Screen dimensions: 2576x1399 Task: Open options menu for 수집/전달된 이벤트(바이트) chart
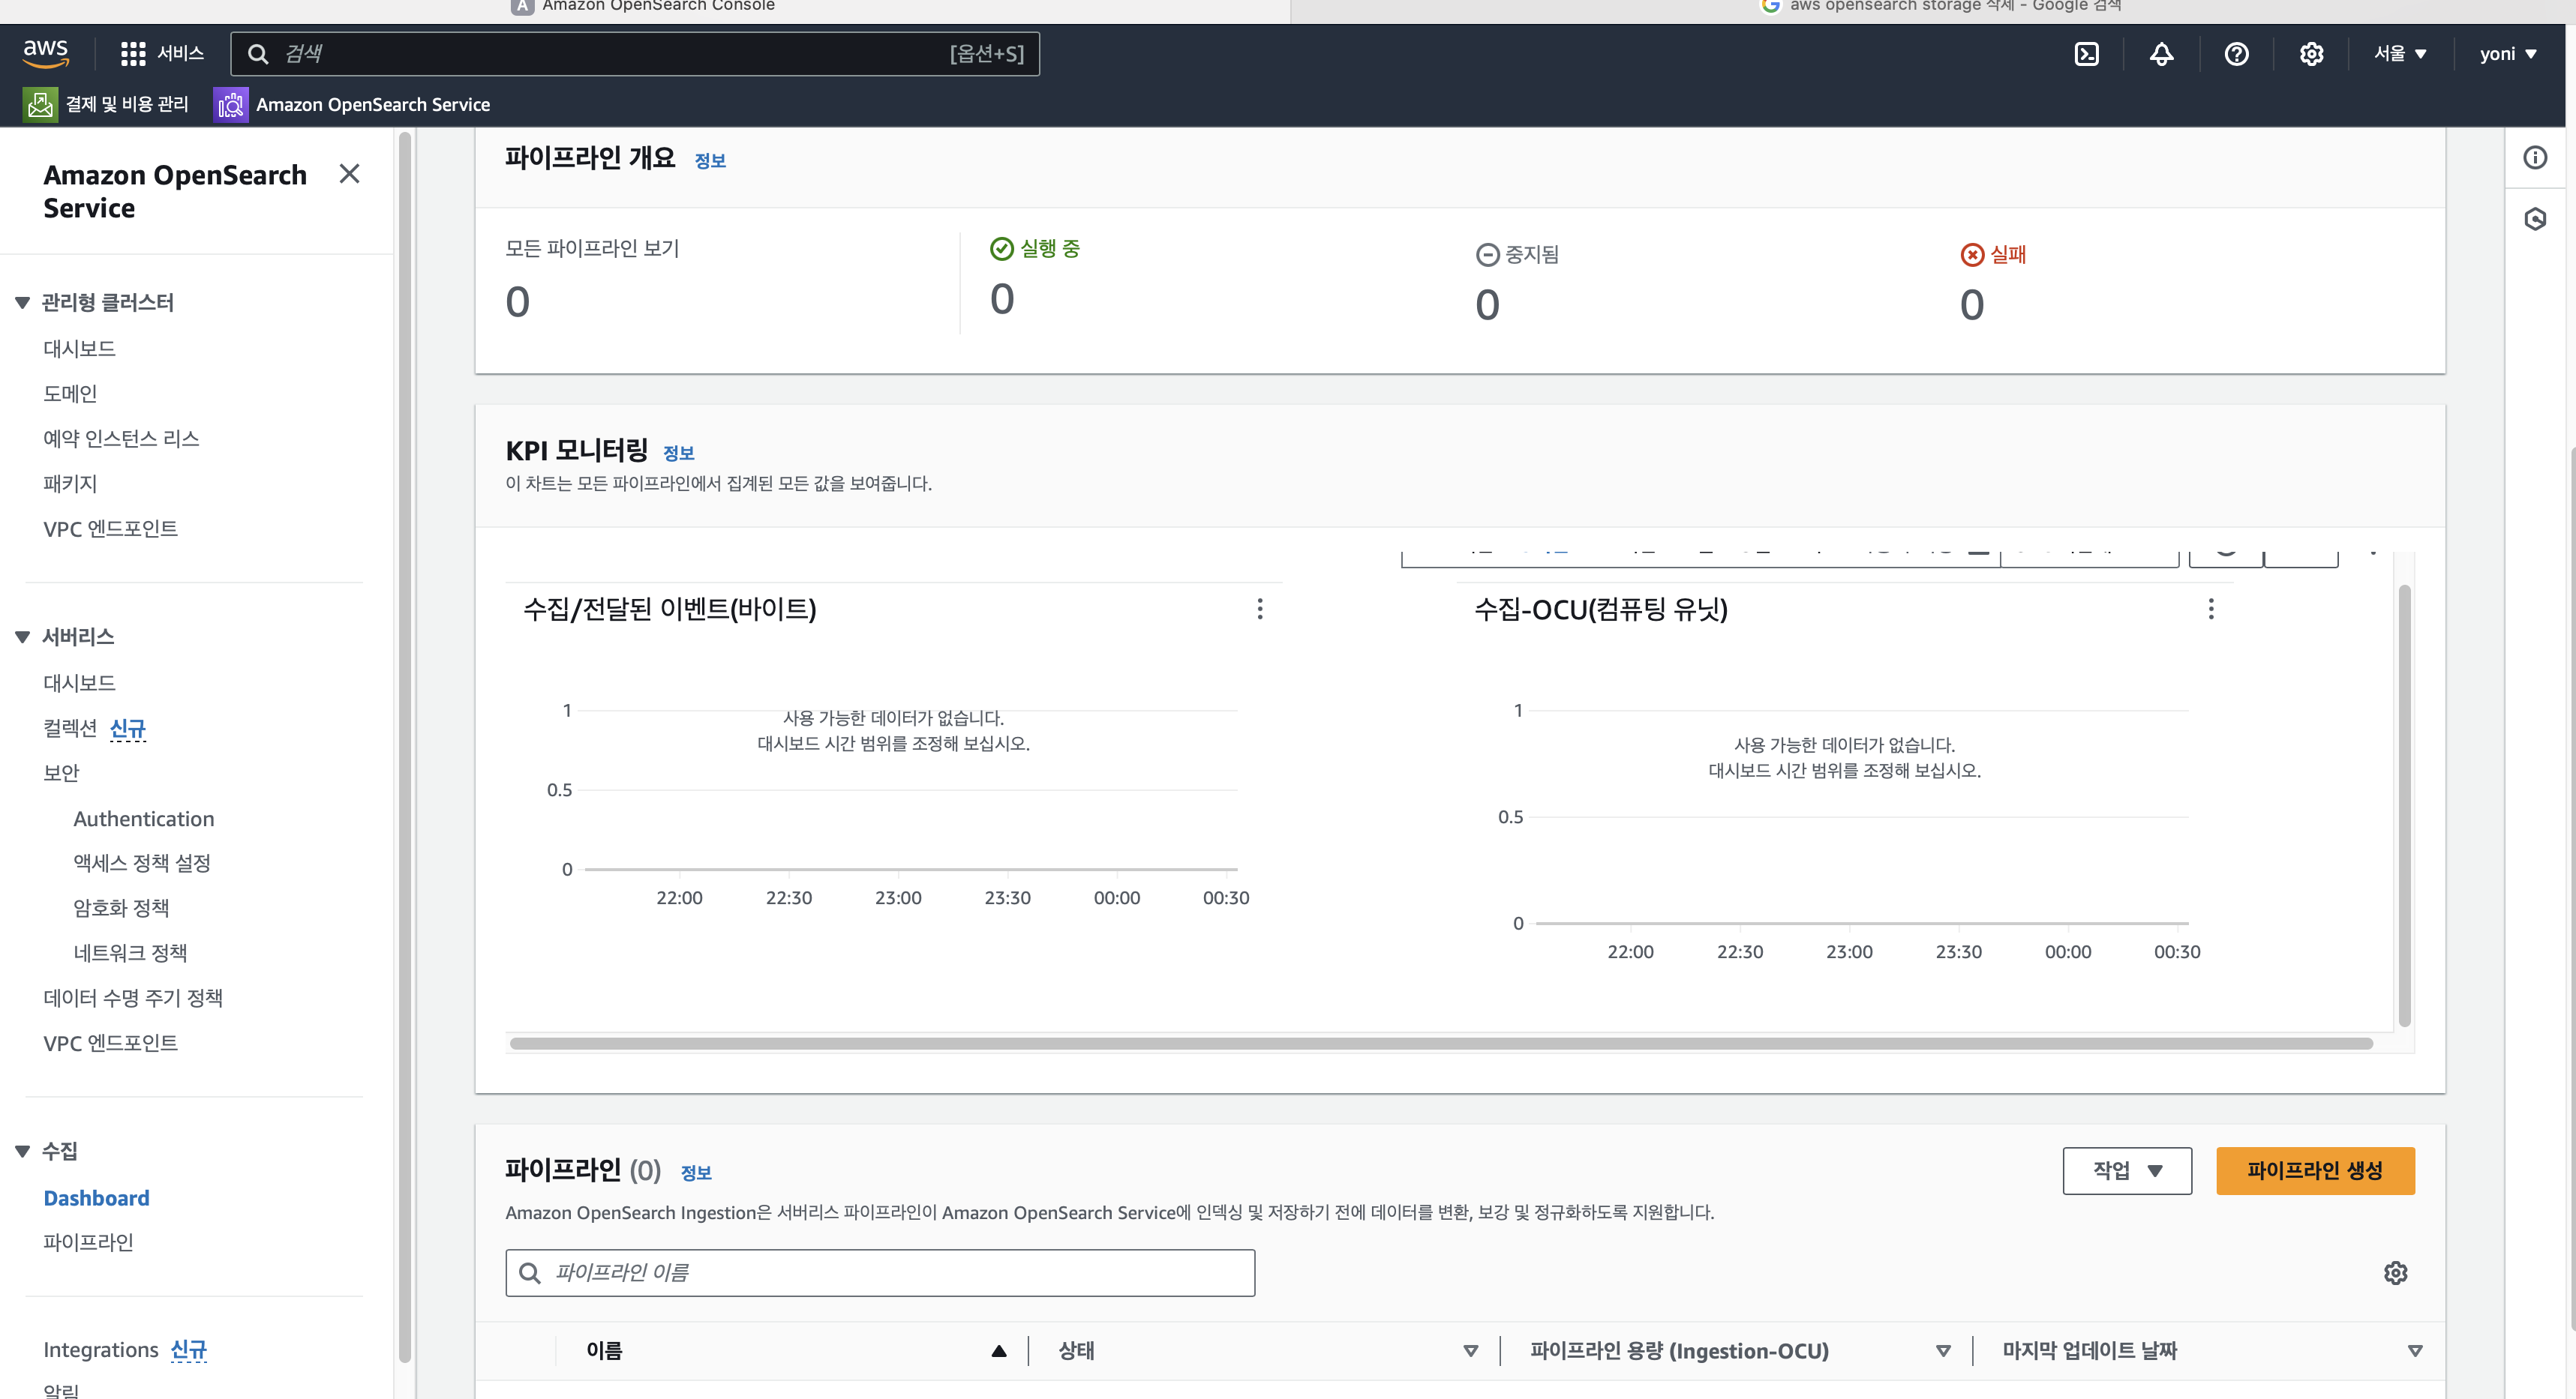pyautogui.click(x=1260, y=609)
